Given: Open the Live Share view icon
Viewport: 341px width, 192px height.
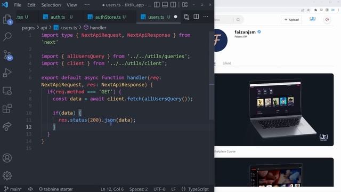Looking at the screenshot, I should pos(7,126).
